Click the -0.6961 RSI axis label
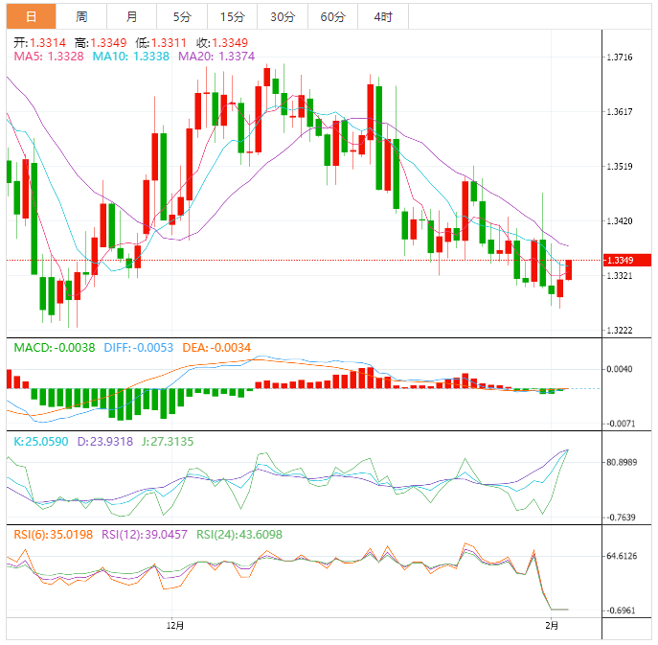The height and width of the screenshot is (645, 658). [x=621, y=610]
